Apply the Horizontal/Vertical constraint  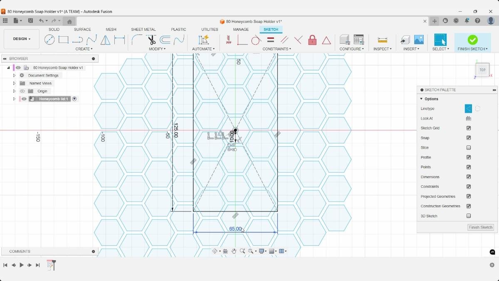[229, 40]
